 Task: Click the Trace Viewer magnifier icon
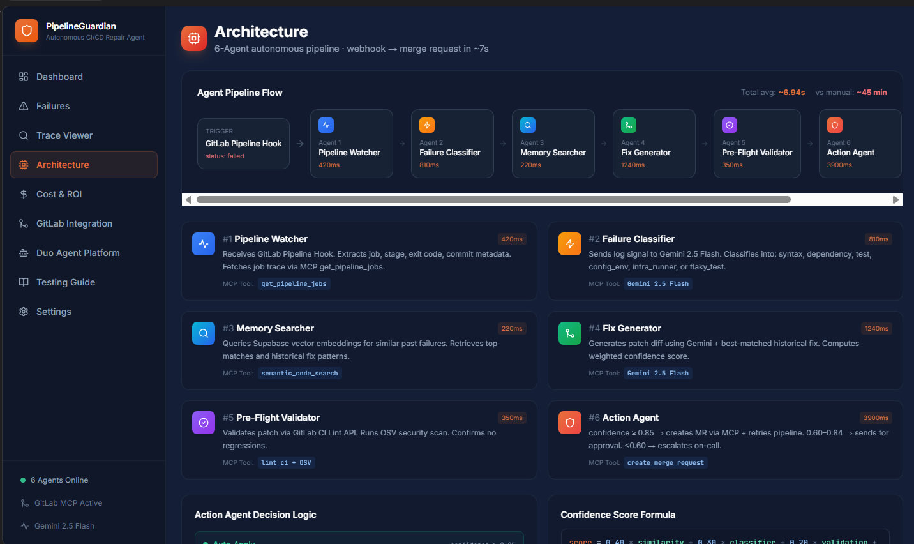coord(24,135)
